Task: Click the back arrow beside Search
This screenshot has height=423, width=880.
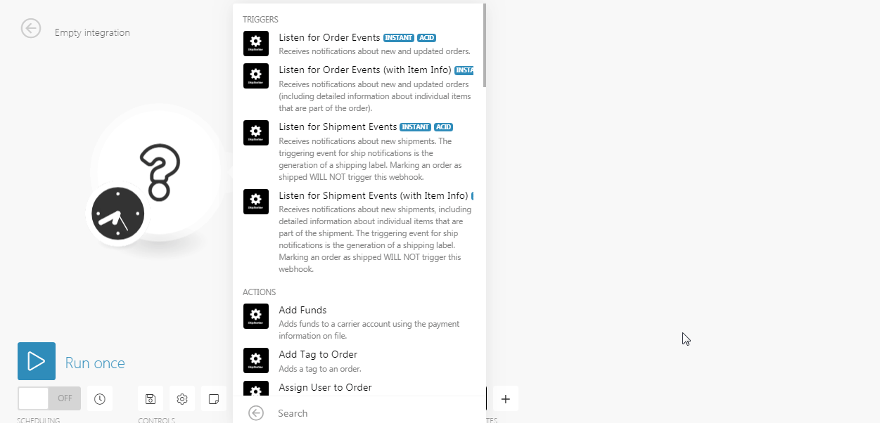Action: click(256, 413)
